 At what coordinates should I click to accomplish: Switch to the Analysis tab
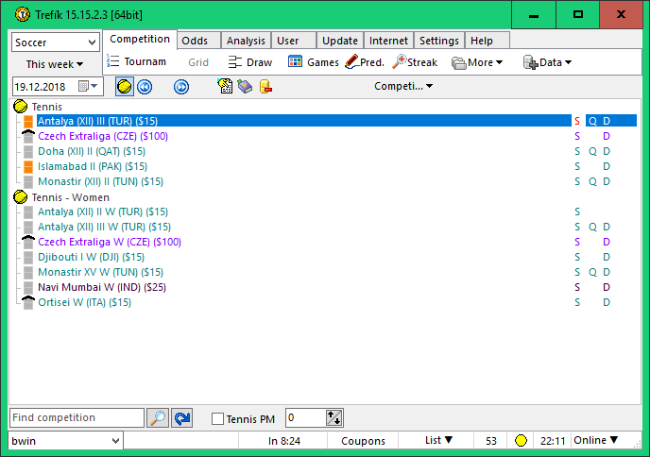(246, 41)
